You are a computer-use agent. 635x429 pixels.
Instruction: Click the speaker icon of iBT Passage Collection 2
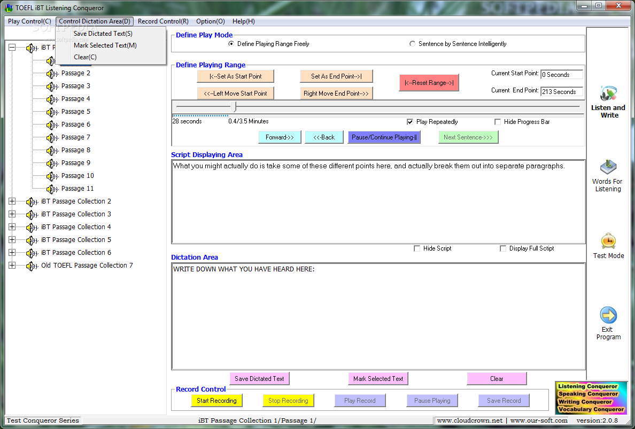32,201
